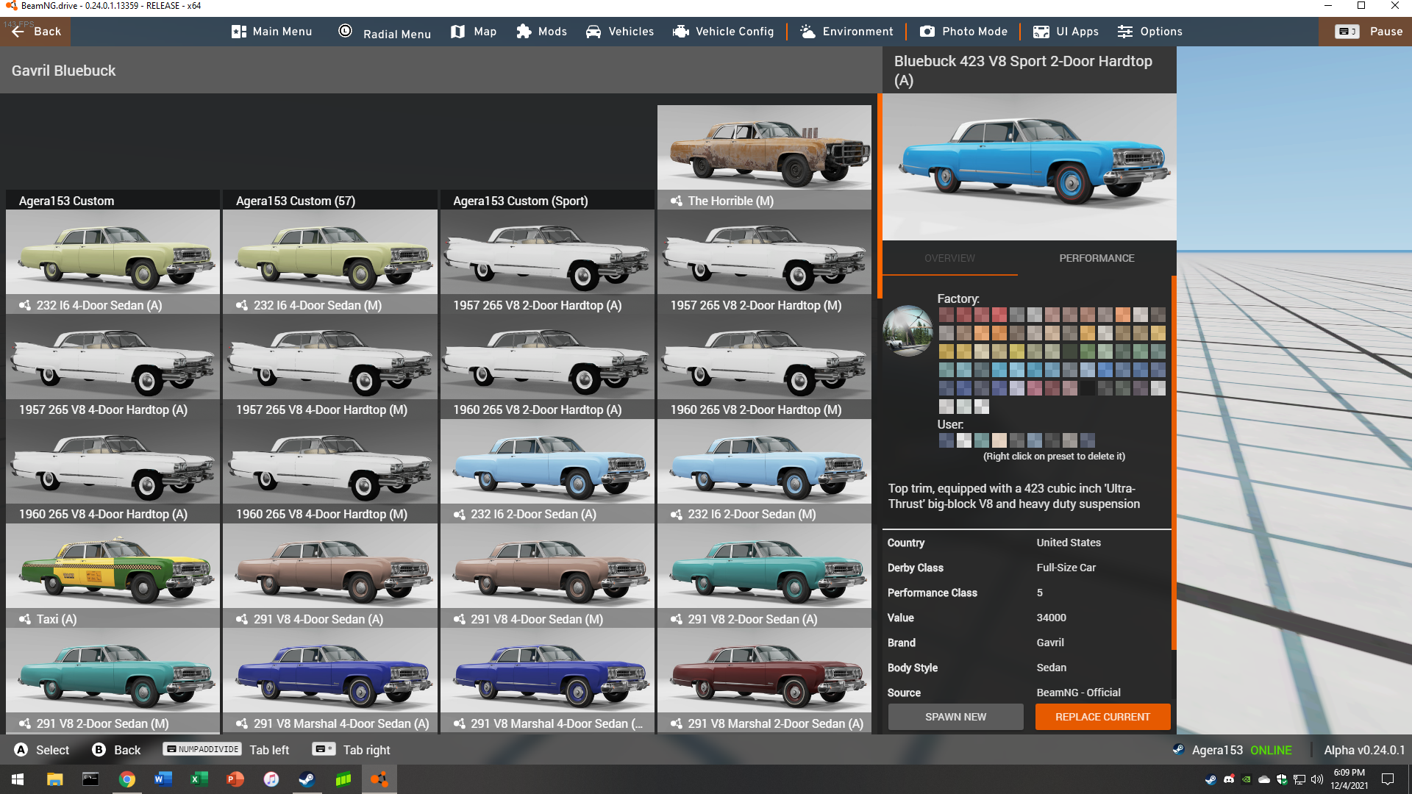Select the Taxi (A) thumbnail

pyautogui.click(x=113, y=573)
